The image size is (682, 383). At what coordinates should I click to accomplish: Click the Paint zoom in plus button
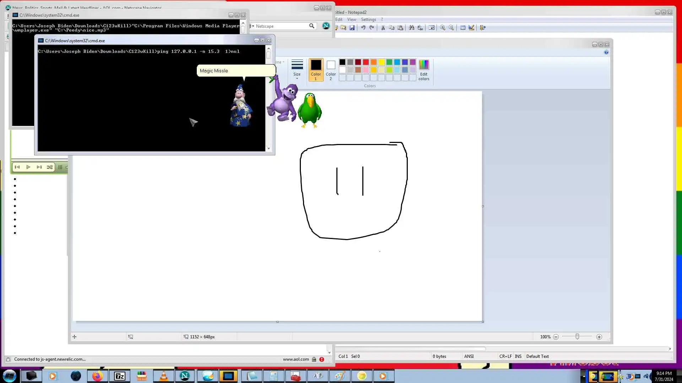click(x=599, y=337)
